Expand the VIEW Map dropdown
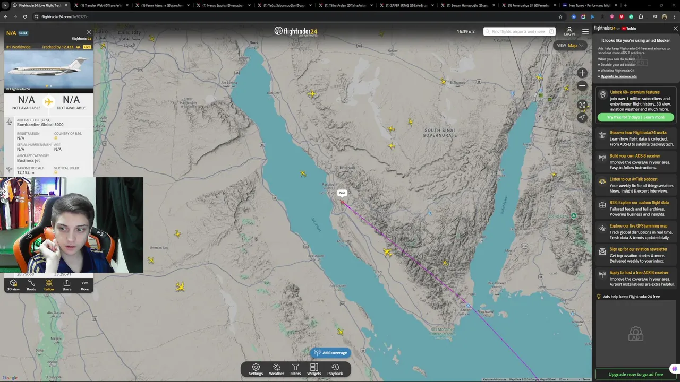The image size is (680, 382). (x=570, y=45)
